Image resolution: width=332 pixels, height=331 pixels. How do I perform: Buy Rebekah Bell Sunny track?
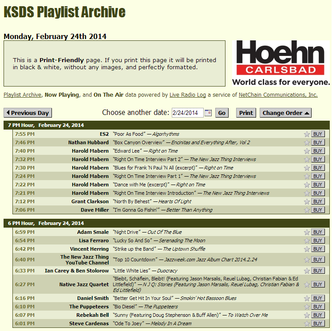pos(318,315)
